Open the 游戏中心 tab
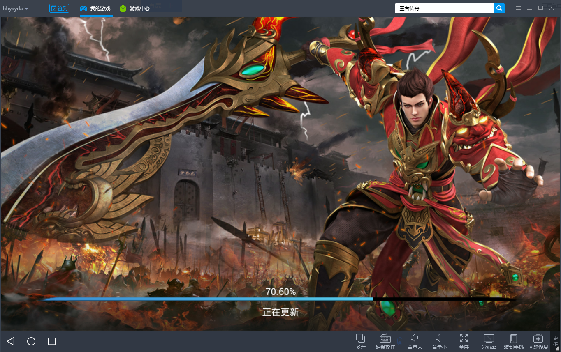The image size is (561, 352). point(134,8)
